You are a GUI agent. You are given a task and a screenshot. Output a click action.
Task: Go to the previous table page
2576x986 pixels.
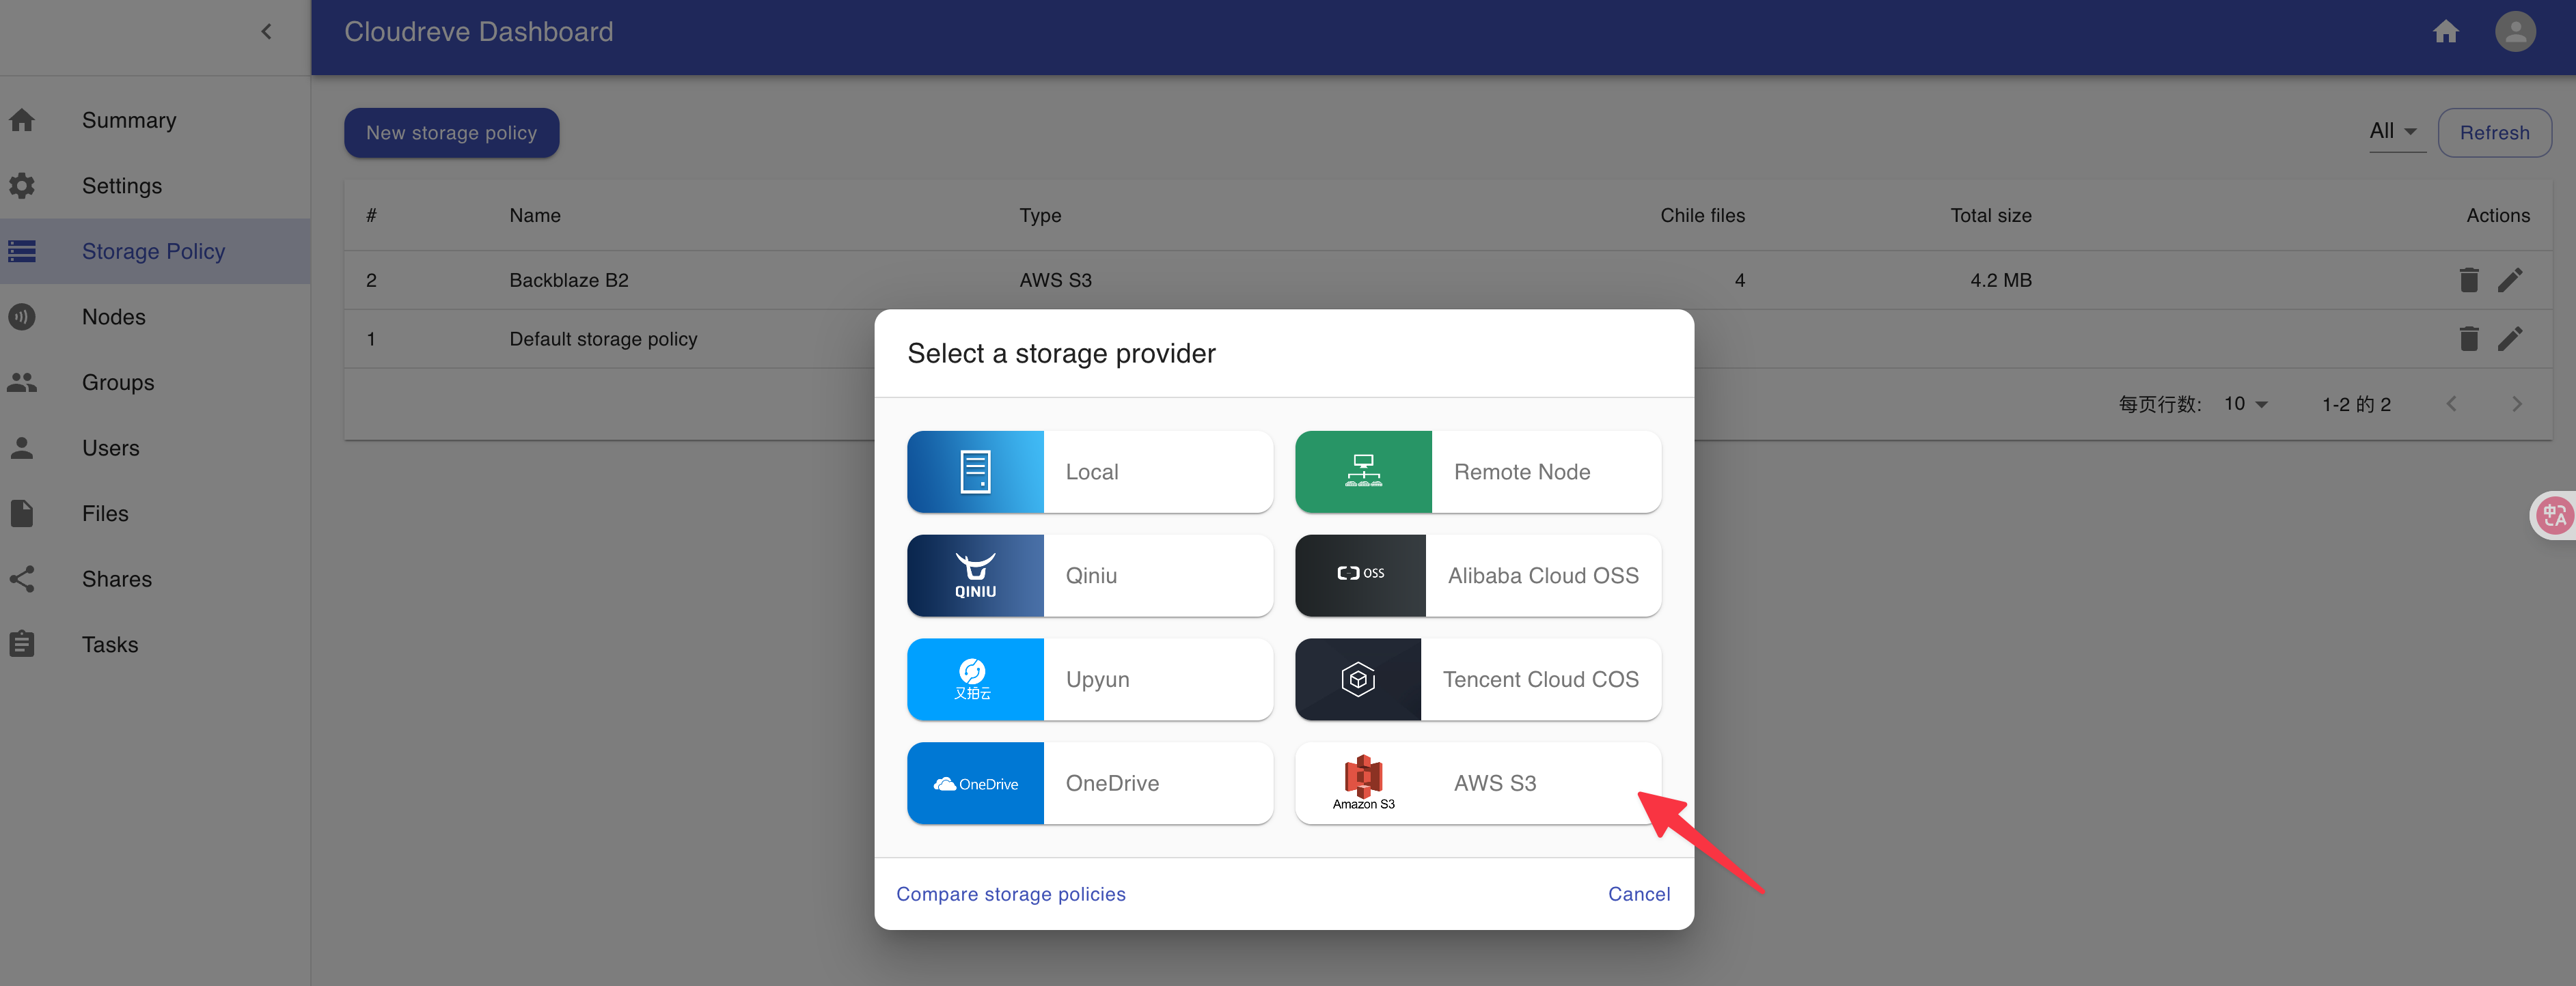2451,404
